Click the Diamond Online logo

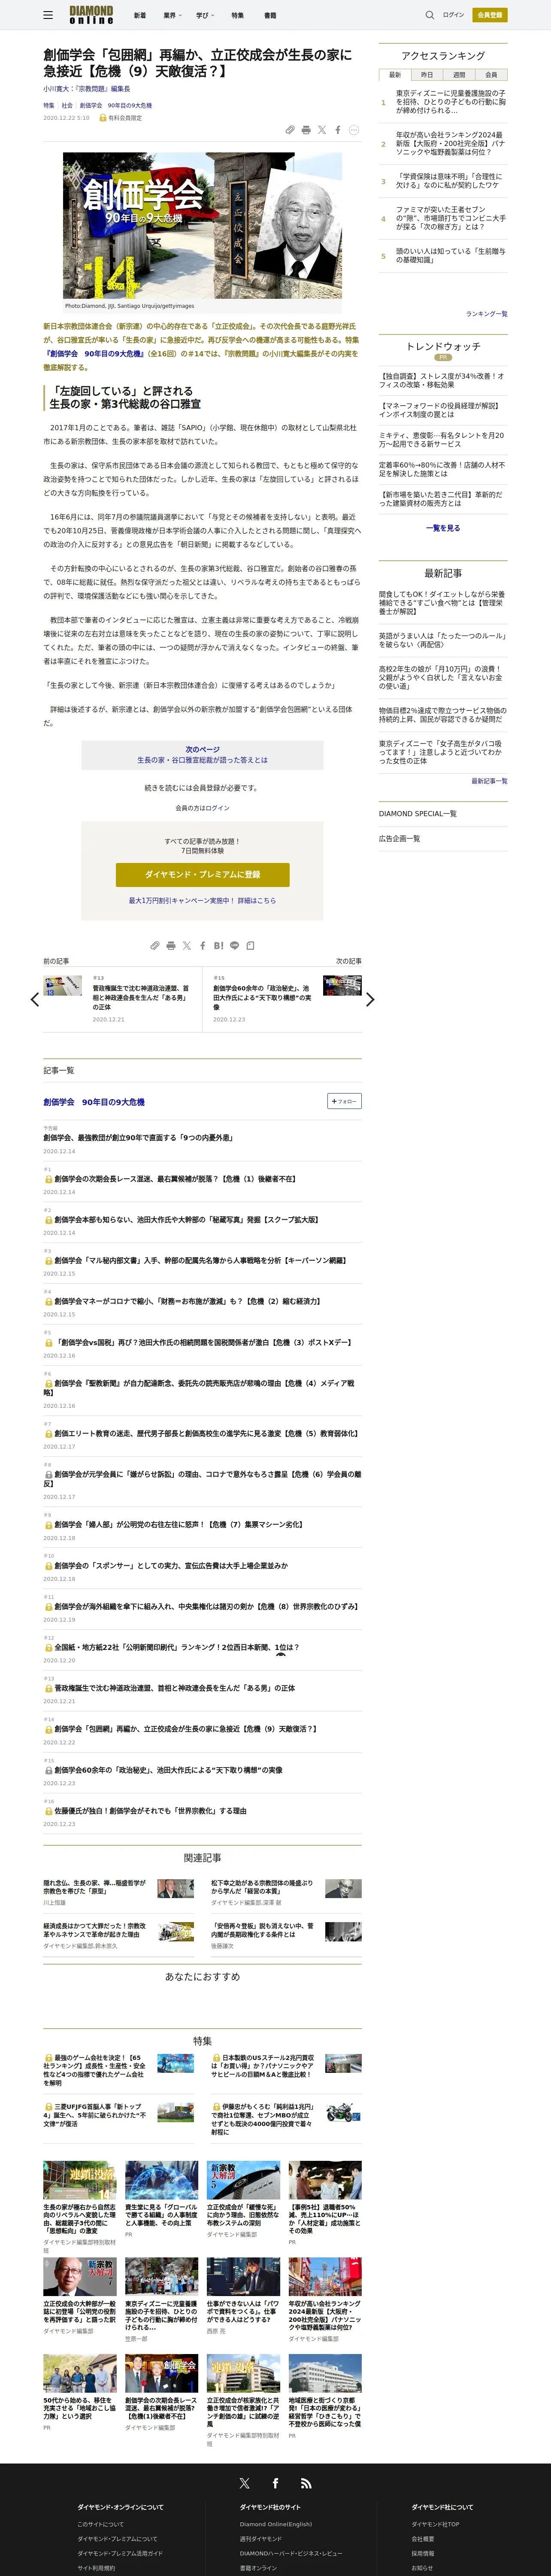(91, 15)
